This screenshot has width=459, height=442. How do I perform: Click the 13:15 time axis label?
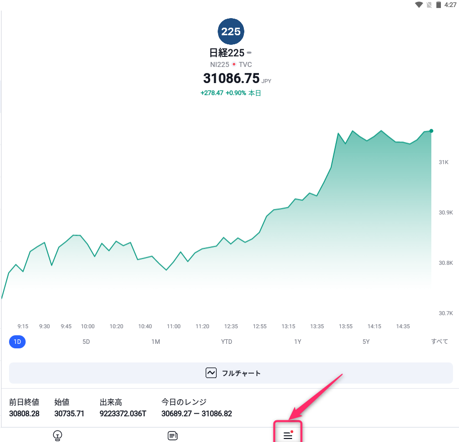point(289,326)
